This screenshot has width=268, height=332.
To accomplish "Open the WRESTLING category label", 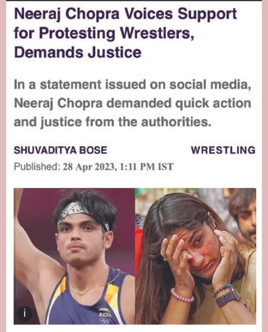I will pyautogui.click(x=223, y=150).
